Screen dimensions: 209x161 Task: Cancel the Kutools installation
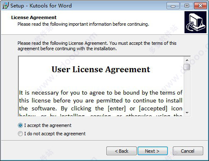[x=188, y=151]
